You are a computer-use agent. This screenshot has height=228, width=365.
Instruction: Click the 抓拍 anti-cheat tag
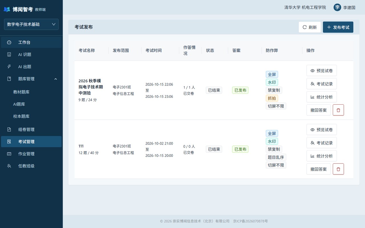pos(272,98)
